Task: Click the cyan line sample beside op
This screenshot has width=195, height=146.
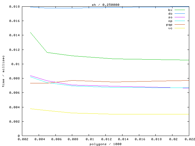Action: (x=180, y=21)
